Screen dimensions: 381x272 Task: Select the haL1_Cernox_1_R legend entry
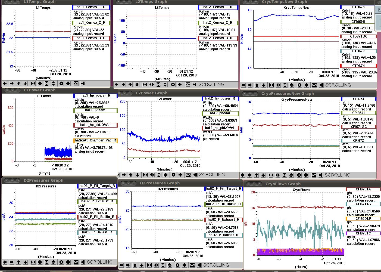(91, 7)
